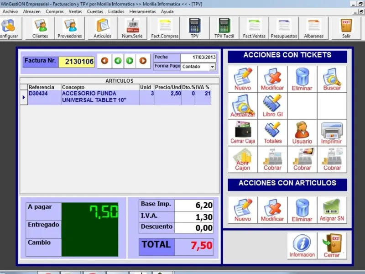Screen dimensions: 365x274
Task: Go to next invoice green arrow
Action: [130, 61]
